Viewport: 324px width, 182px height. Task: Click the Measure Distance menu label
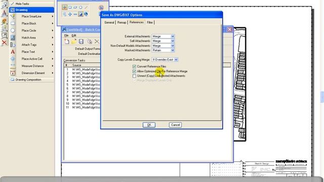click(32, 66)
